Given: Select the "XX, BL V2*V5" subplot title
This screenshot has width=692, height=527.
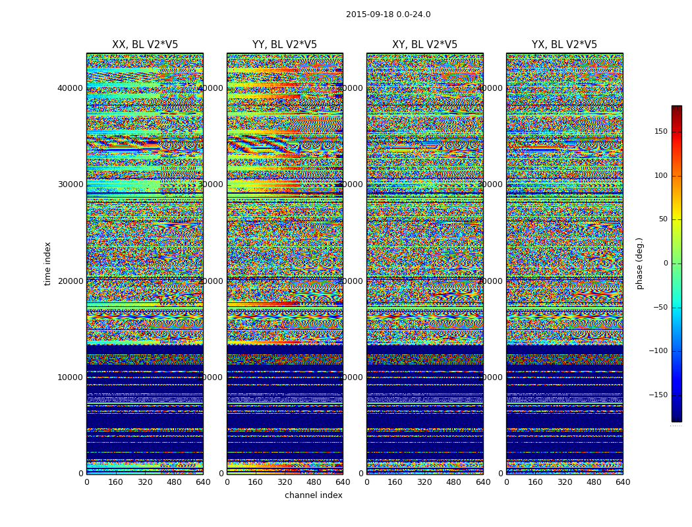Looking at the screenshot, I should tap(145, 45).
